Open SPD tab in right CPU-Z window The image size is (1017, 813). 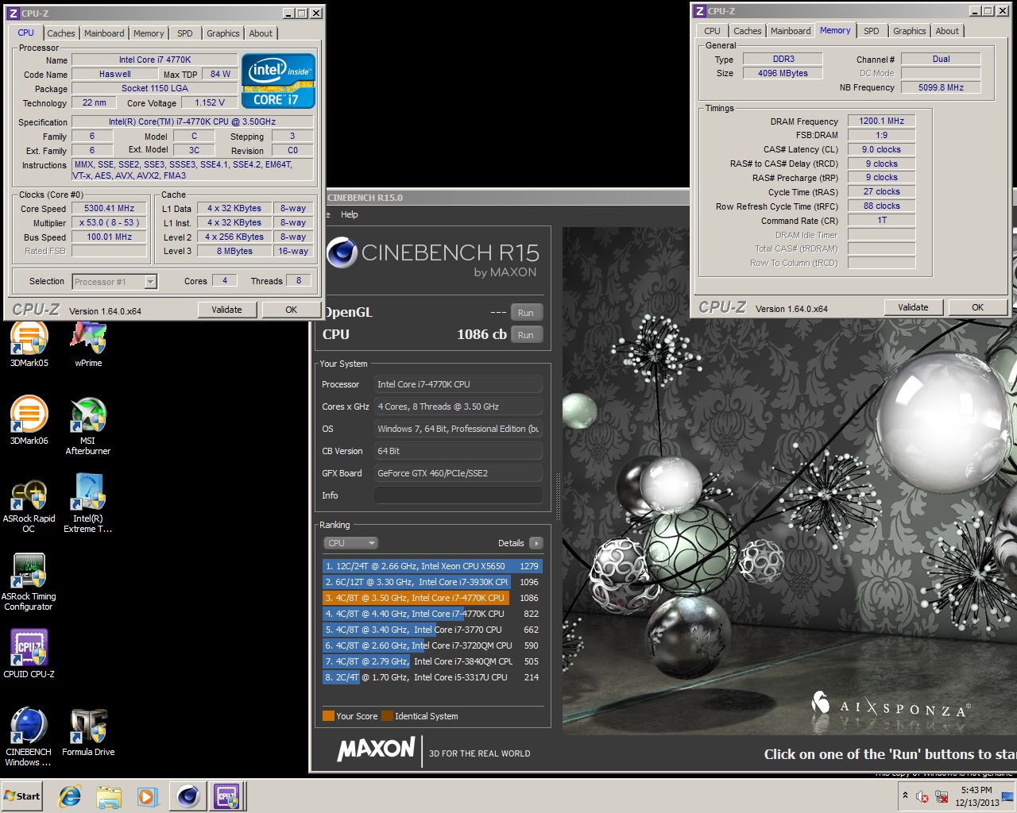click(871, 31)
